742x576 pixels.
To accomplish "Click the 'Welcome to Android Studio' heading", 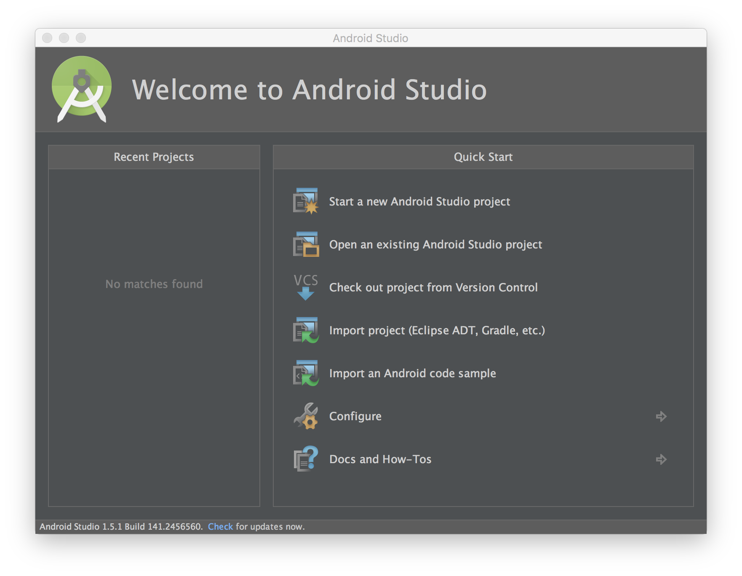I will 310,90.
